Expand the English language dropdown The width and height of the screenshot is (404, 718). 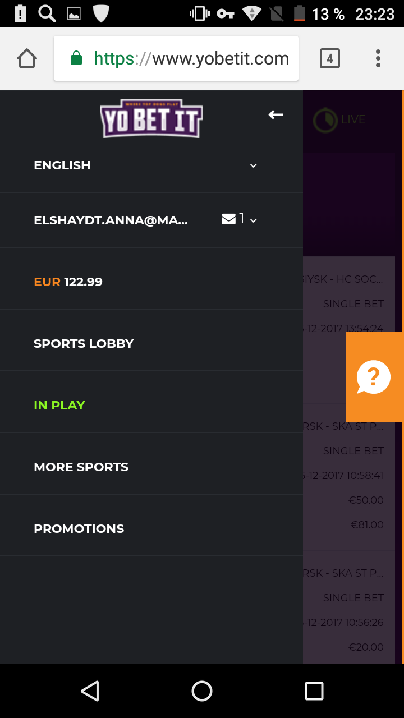point(253,165)
